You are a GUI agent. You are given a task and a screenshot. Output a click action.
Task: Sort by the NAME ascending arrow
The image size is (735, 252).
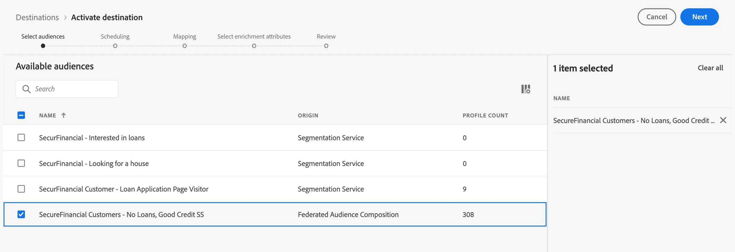tap(64, 115)
